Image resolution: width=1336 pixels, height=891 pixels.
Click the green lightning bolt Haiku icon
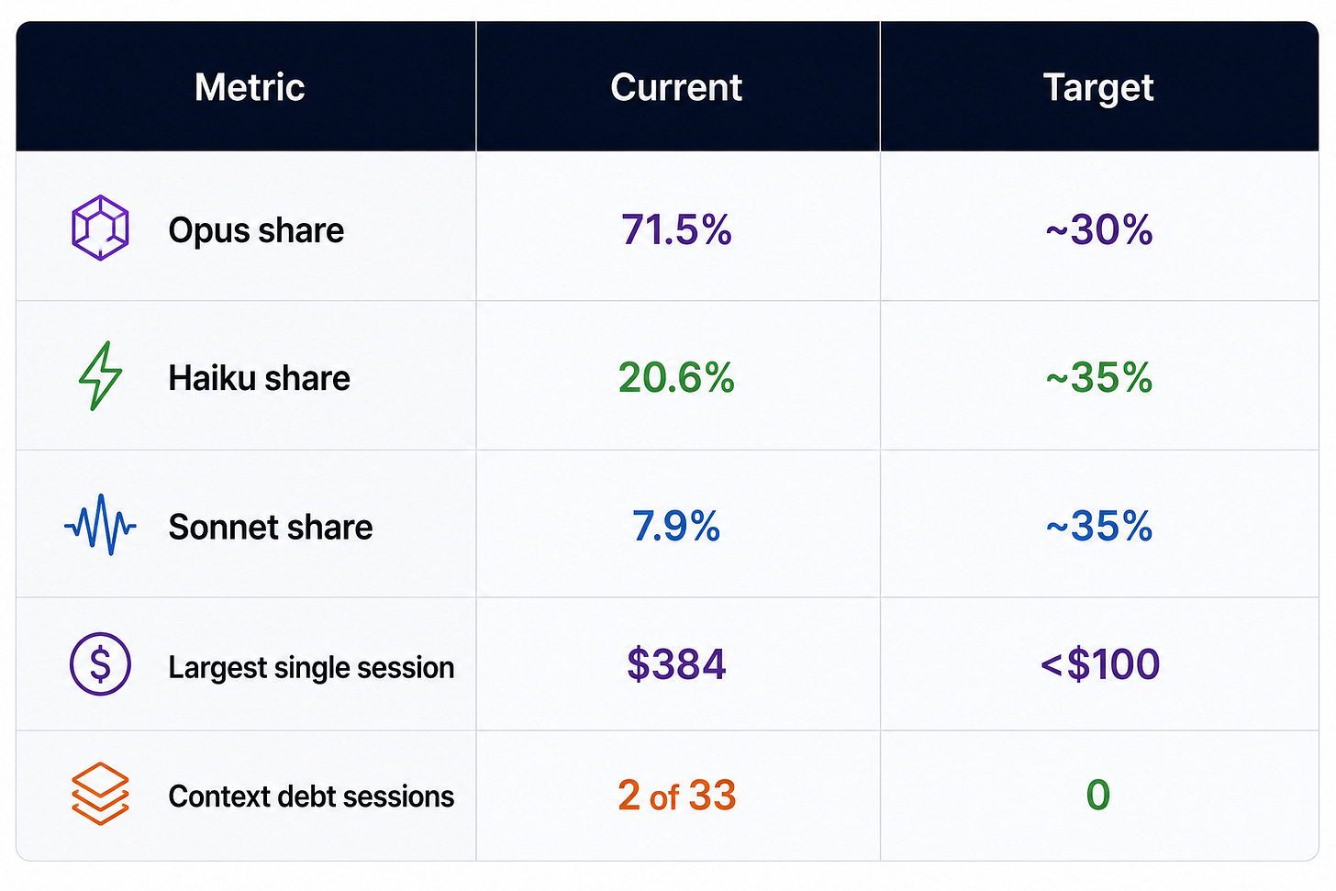[x=100, y=376]
